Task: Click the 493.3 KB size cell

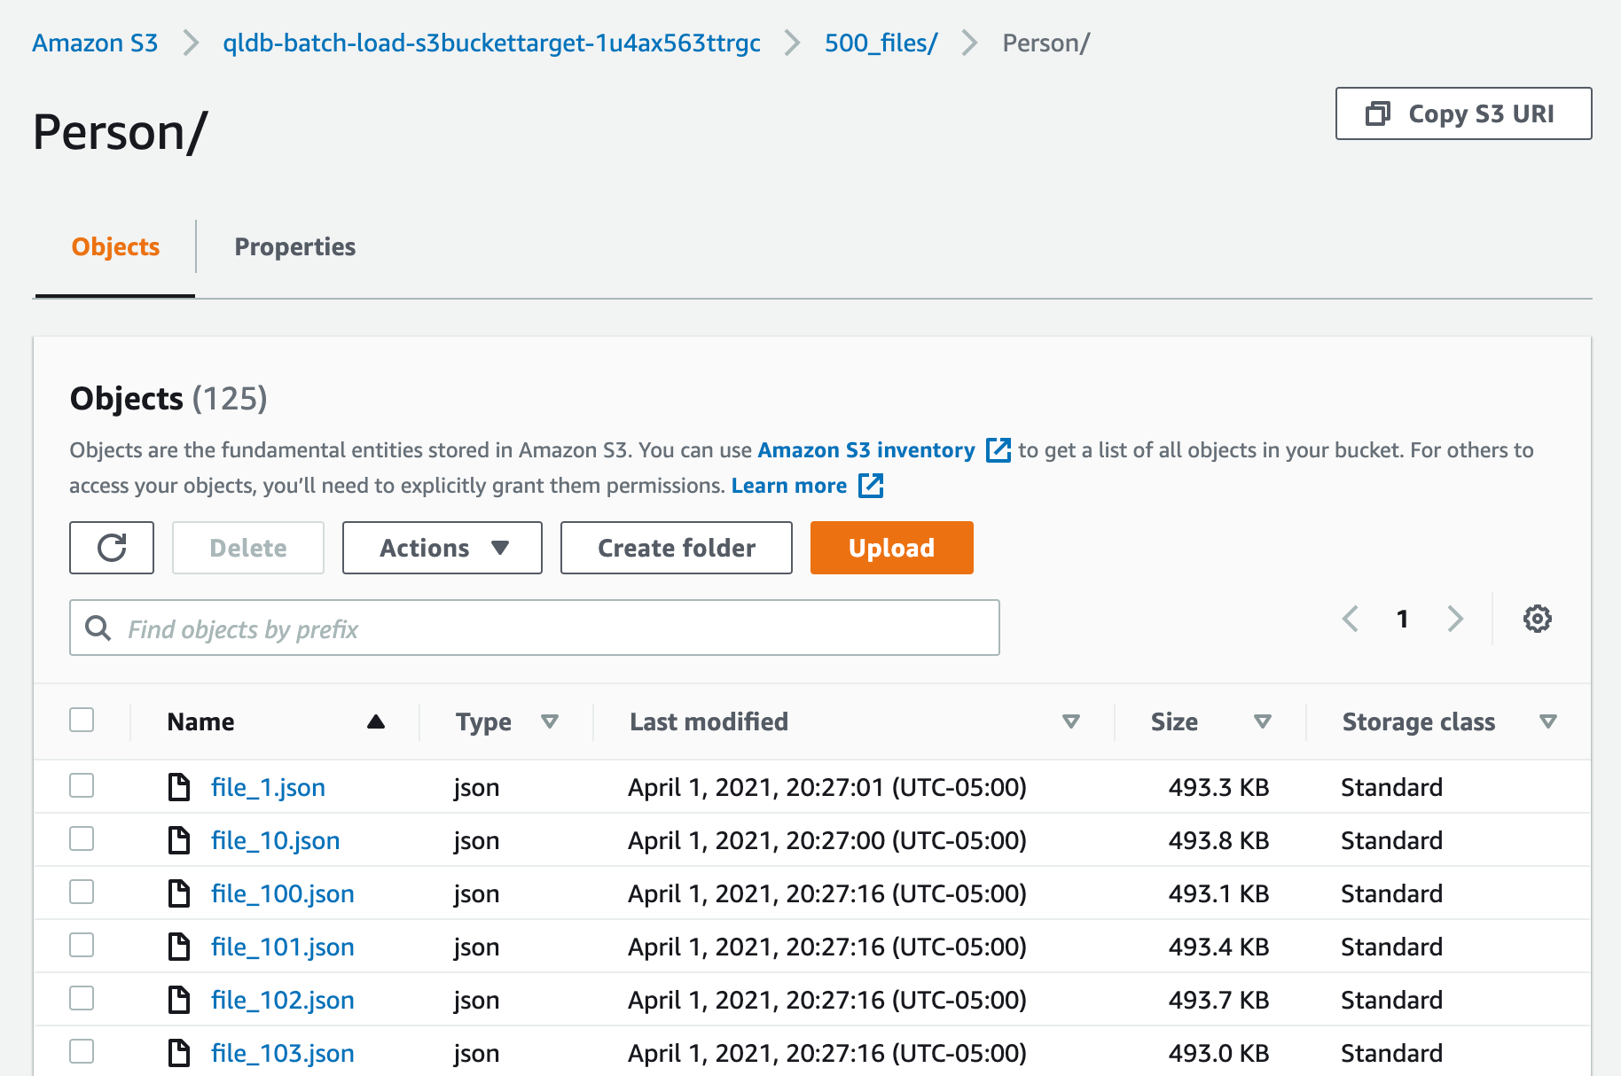Action: click(x=1218, y=787)
